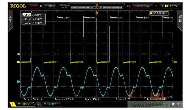Select the orange trigger position marker at top
The height and width of the screenshot is (110, 186).
pyautogui.click(x=97, y=5)
